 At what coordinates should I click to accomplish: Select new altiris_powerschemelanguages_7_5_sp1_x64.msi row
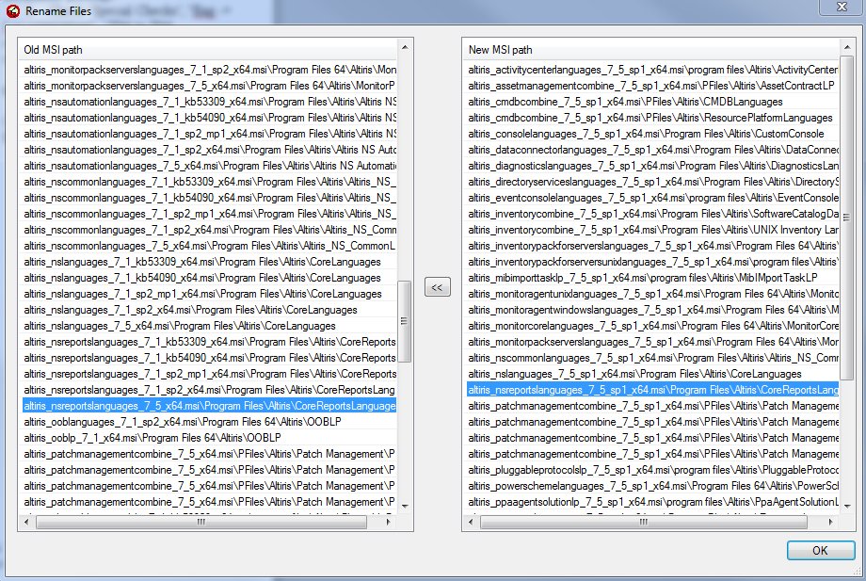653,486
